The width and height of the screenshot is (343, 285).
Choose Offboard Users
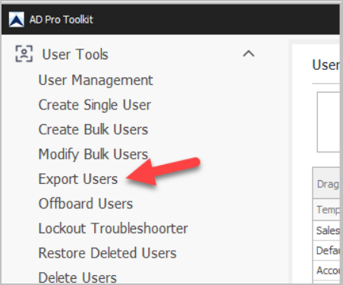point(86,204)
